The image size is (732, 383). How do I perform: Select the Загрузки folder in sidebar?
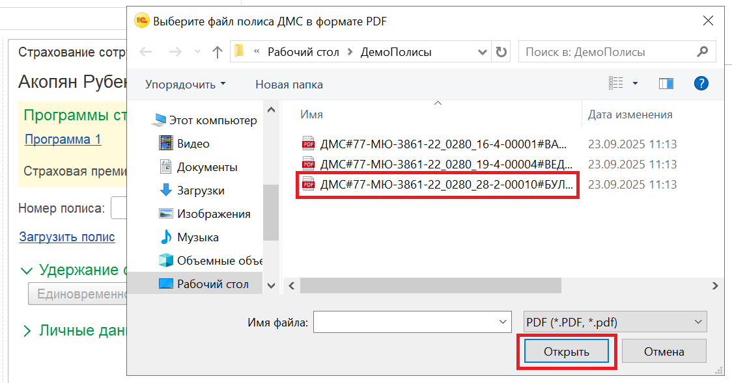pyautogui.click(x=201, y=191)
